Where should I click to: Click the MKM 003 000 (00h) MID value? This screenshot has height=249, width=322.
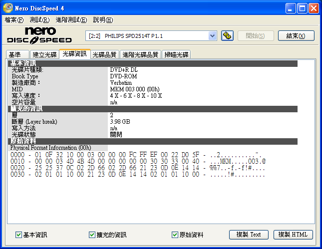click(135, 89)
